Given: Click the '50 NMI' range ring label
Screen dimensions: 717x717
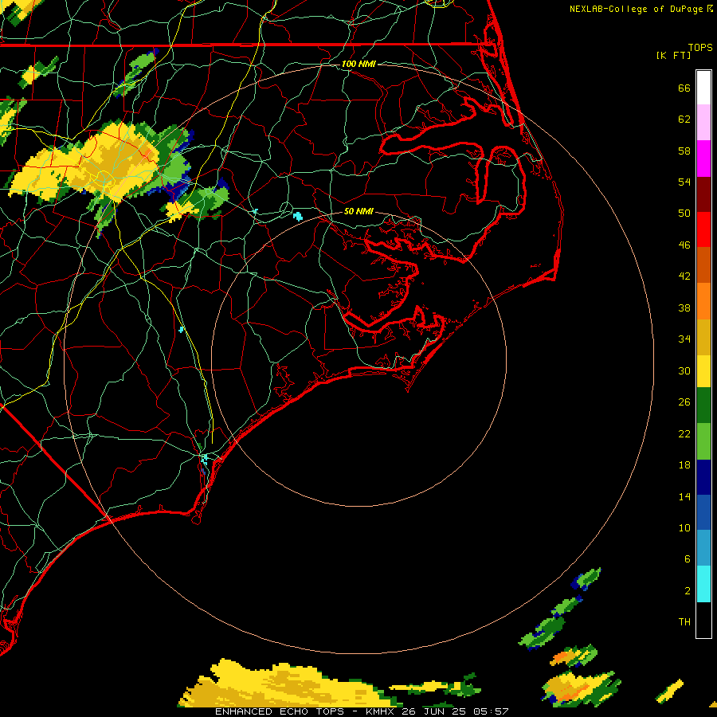Looking at the screenshot, I should pos(358,211).
